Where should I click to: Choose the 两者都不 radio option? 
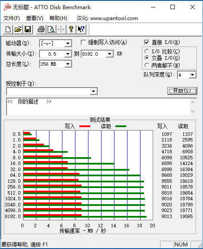147,65
